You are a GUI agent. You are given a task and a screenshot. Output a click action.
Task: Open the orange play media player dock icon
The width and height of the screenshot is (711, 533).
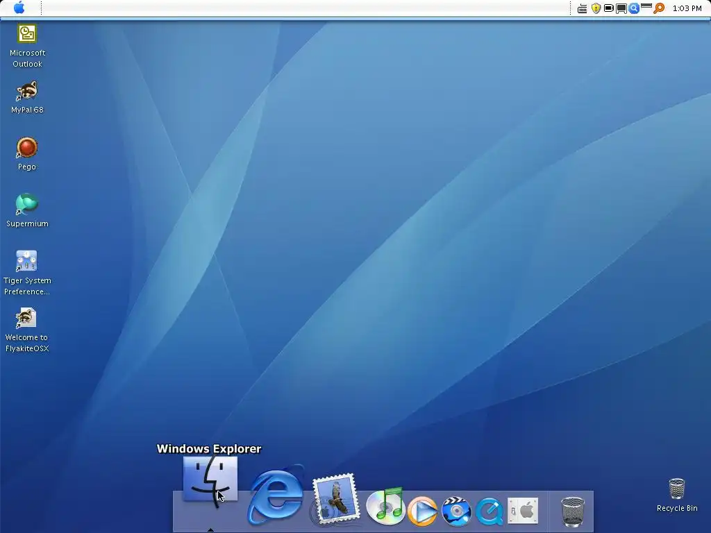422,511
